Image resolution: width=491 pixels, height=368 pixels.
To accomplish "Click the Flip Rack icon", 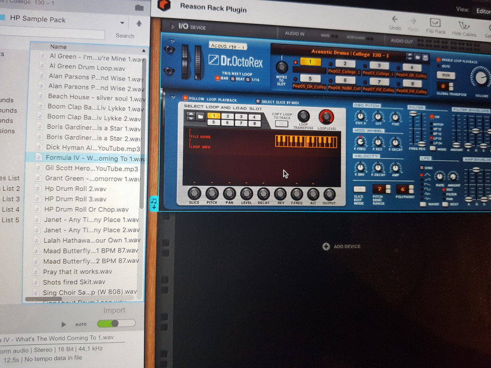I will click(435, 23).
